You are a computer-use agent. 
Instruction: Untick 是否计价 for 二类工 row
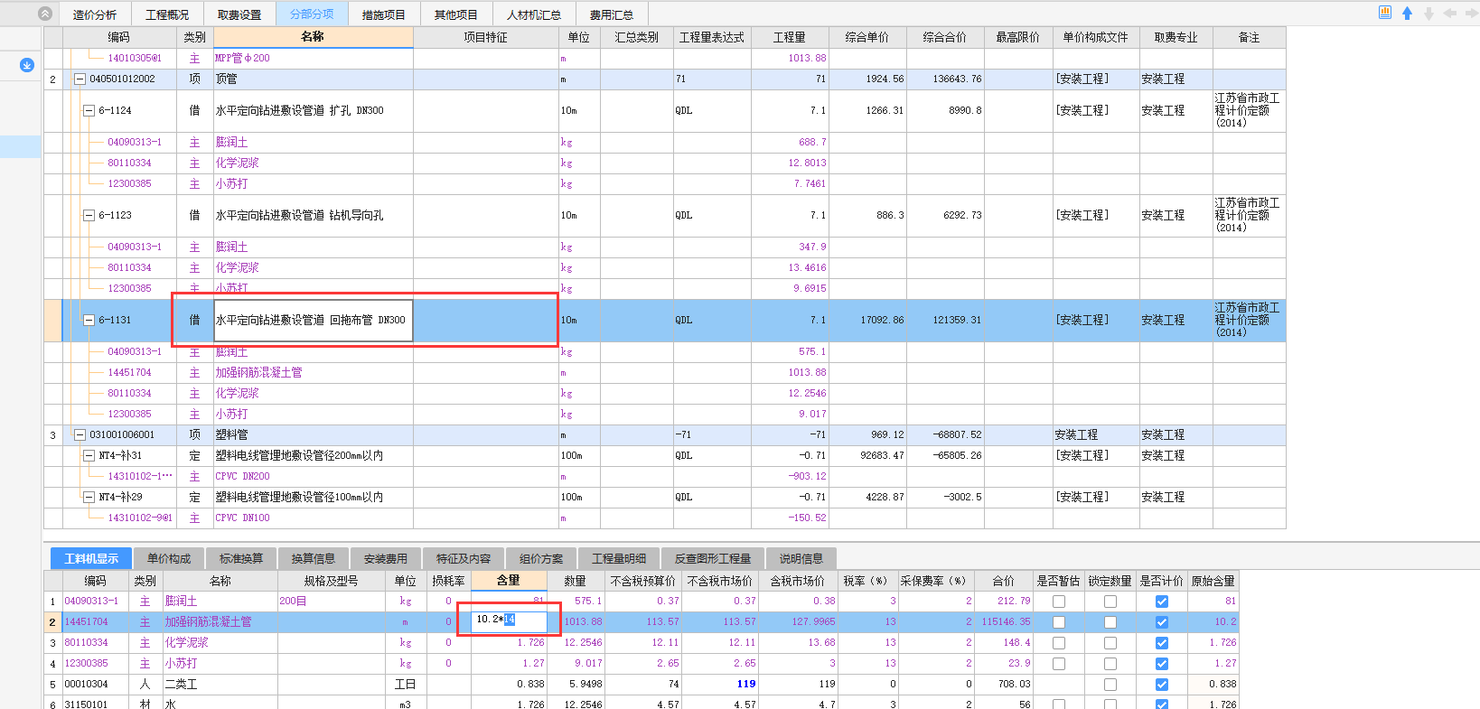coord(1162,685)
